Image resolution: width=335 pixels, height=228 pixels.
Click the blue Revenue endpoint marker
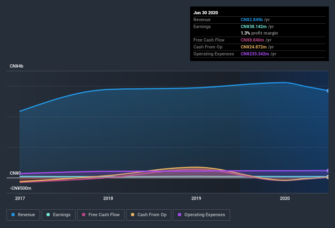[328, 91]
